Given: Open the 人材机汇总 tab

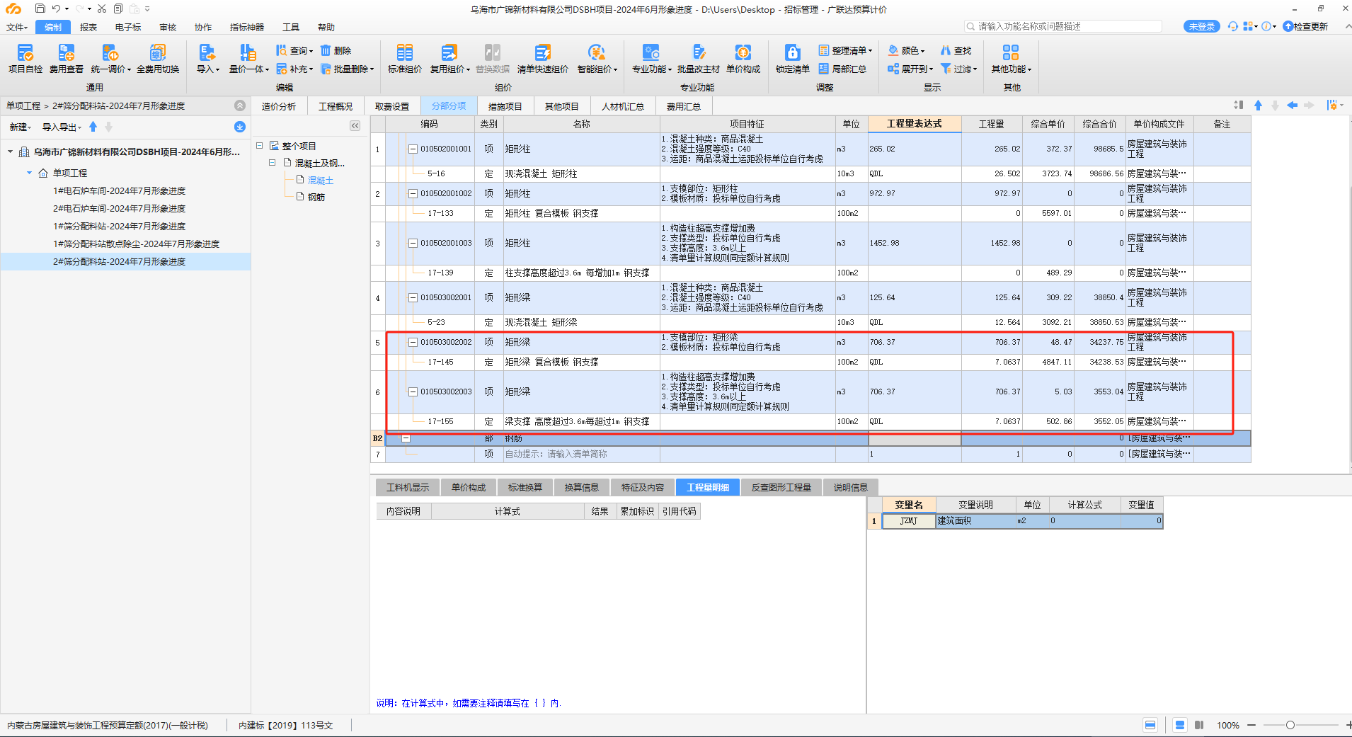Looking at the screenshot, I should pos(623,106).
